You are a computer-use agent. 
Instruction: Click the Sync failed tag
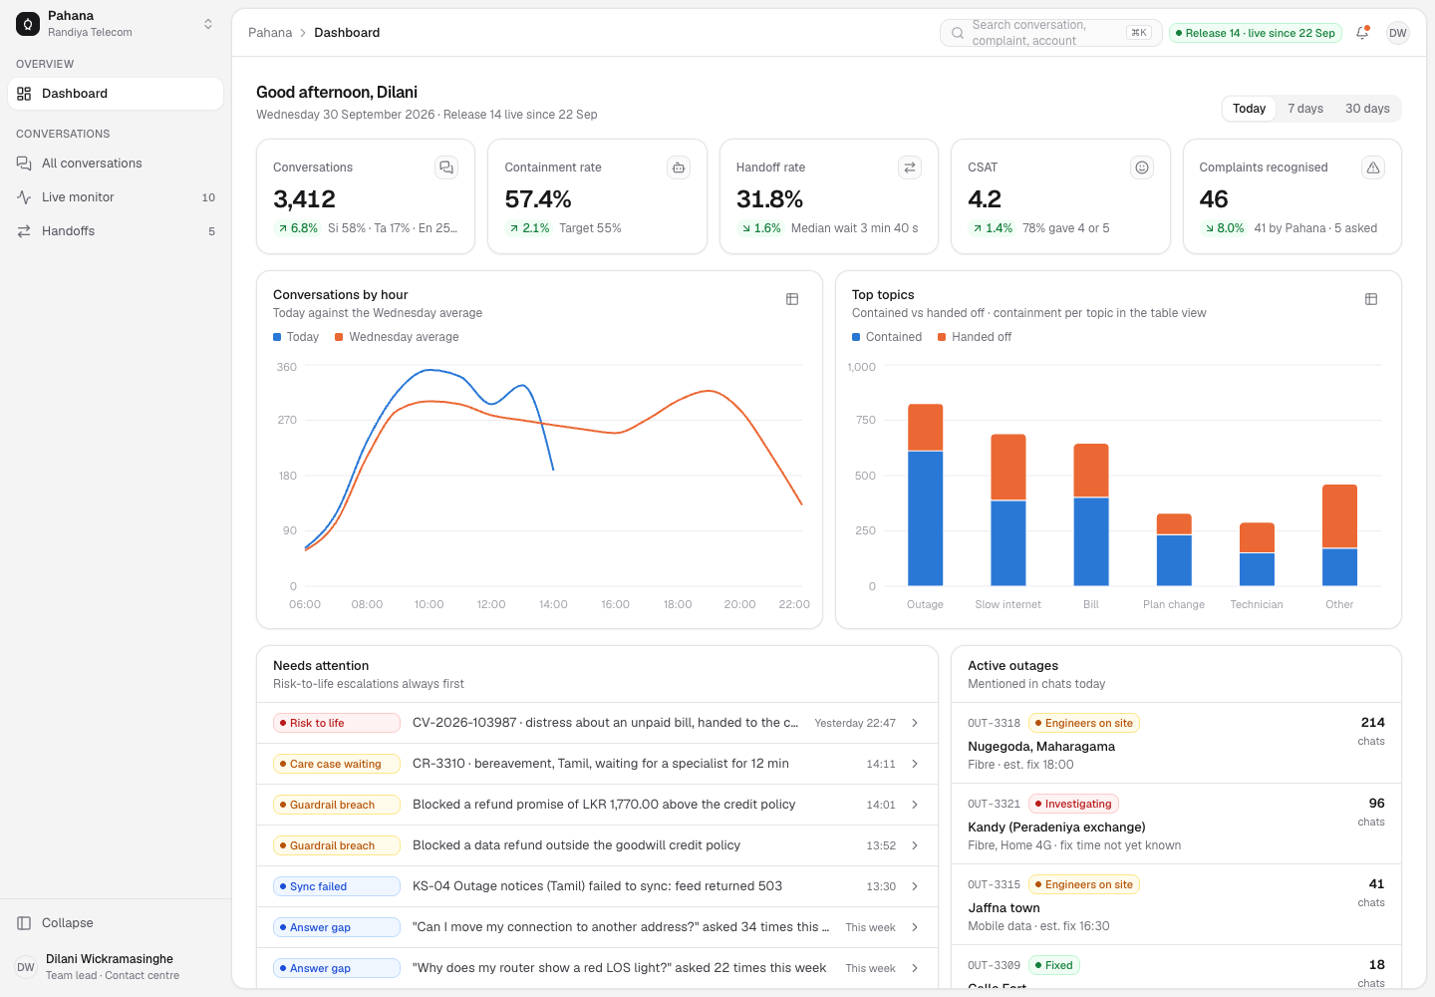[x=337, y=886]
